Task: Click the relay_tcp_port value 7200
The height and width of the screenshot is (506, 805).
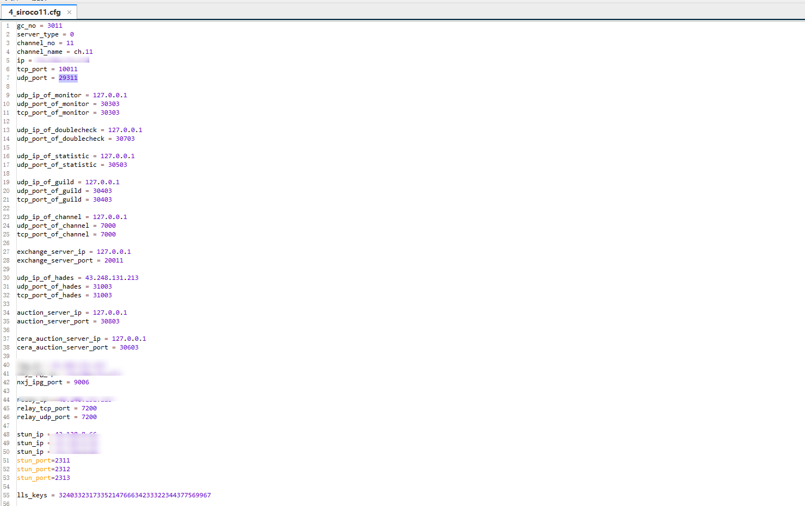Action: [89, 408]
